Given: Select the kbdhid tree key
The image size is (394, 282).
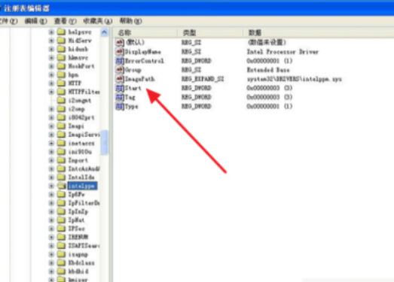Looking at the screenshot, I should coord(78,271).
